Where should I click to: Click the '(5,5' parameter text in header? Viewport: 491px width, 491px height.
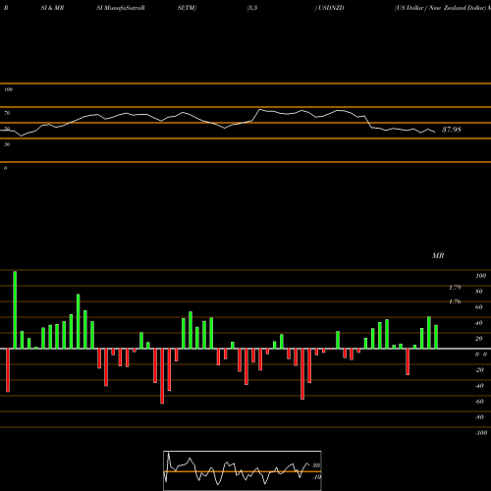click(252, 8)
